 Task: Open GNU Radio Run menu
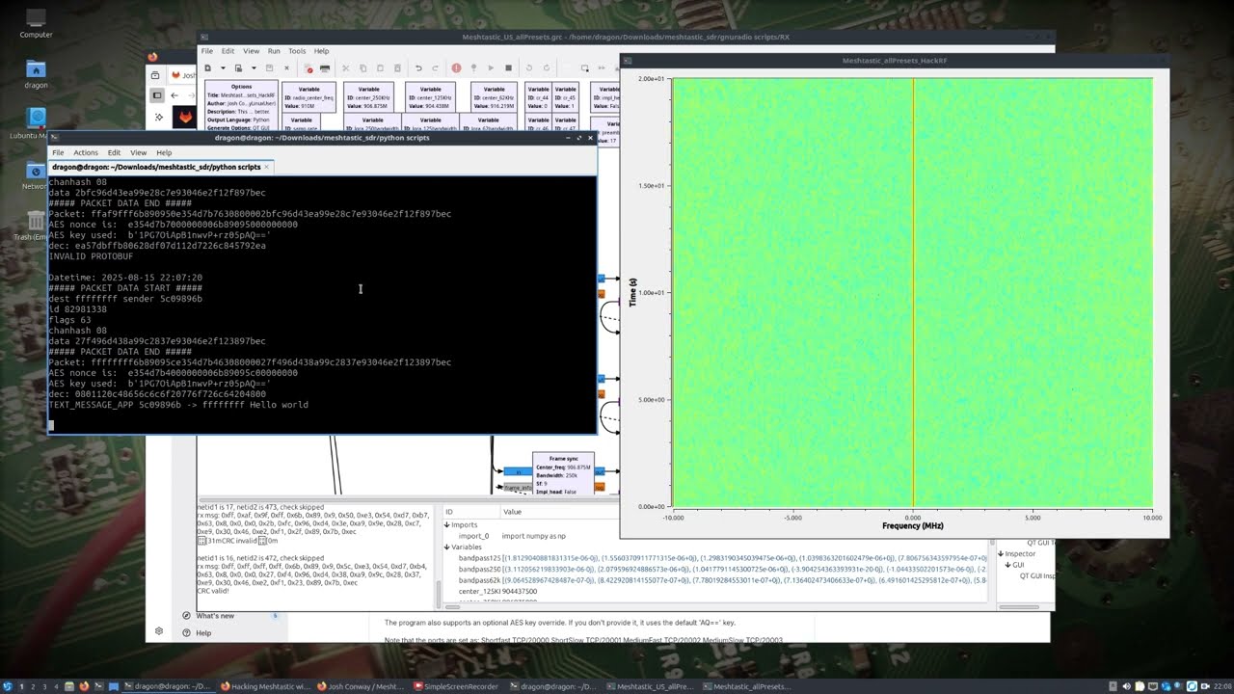274,51
